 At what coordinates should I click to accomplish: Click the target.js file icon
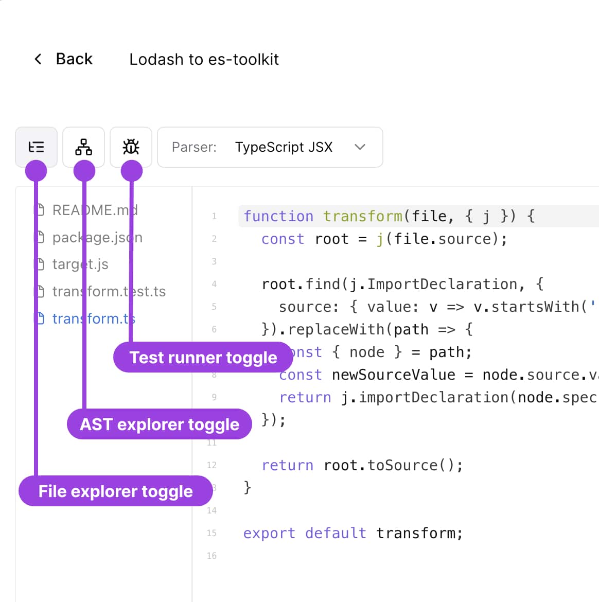40,264
